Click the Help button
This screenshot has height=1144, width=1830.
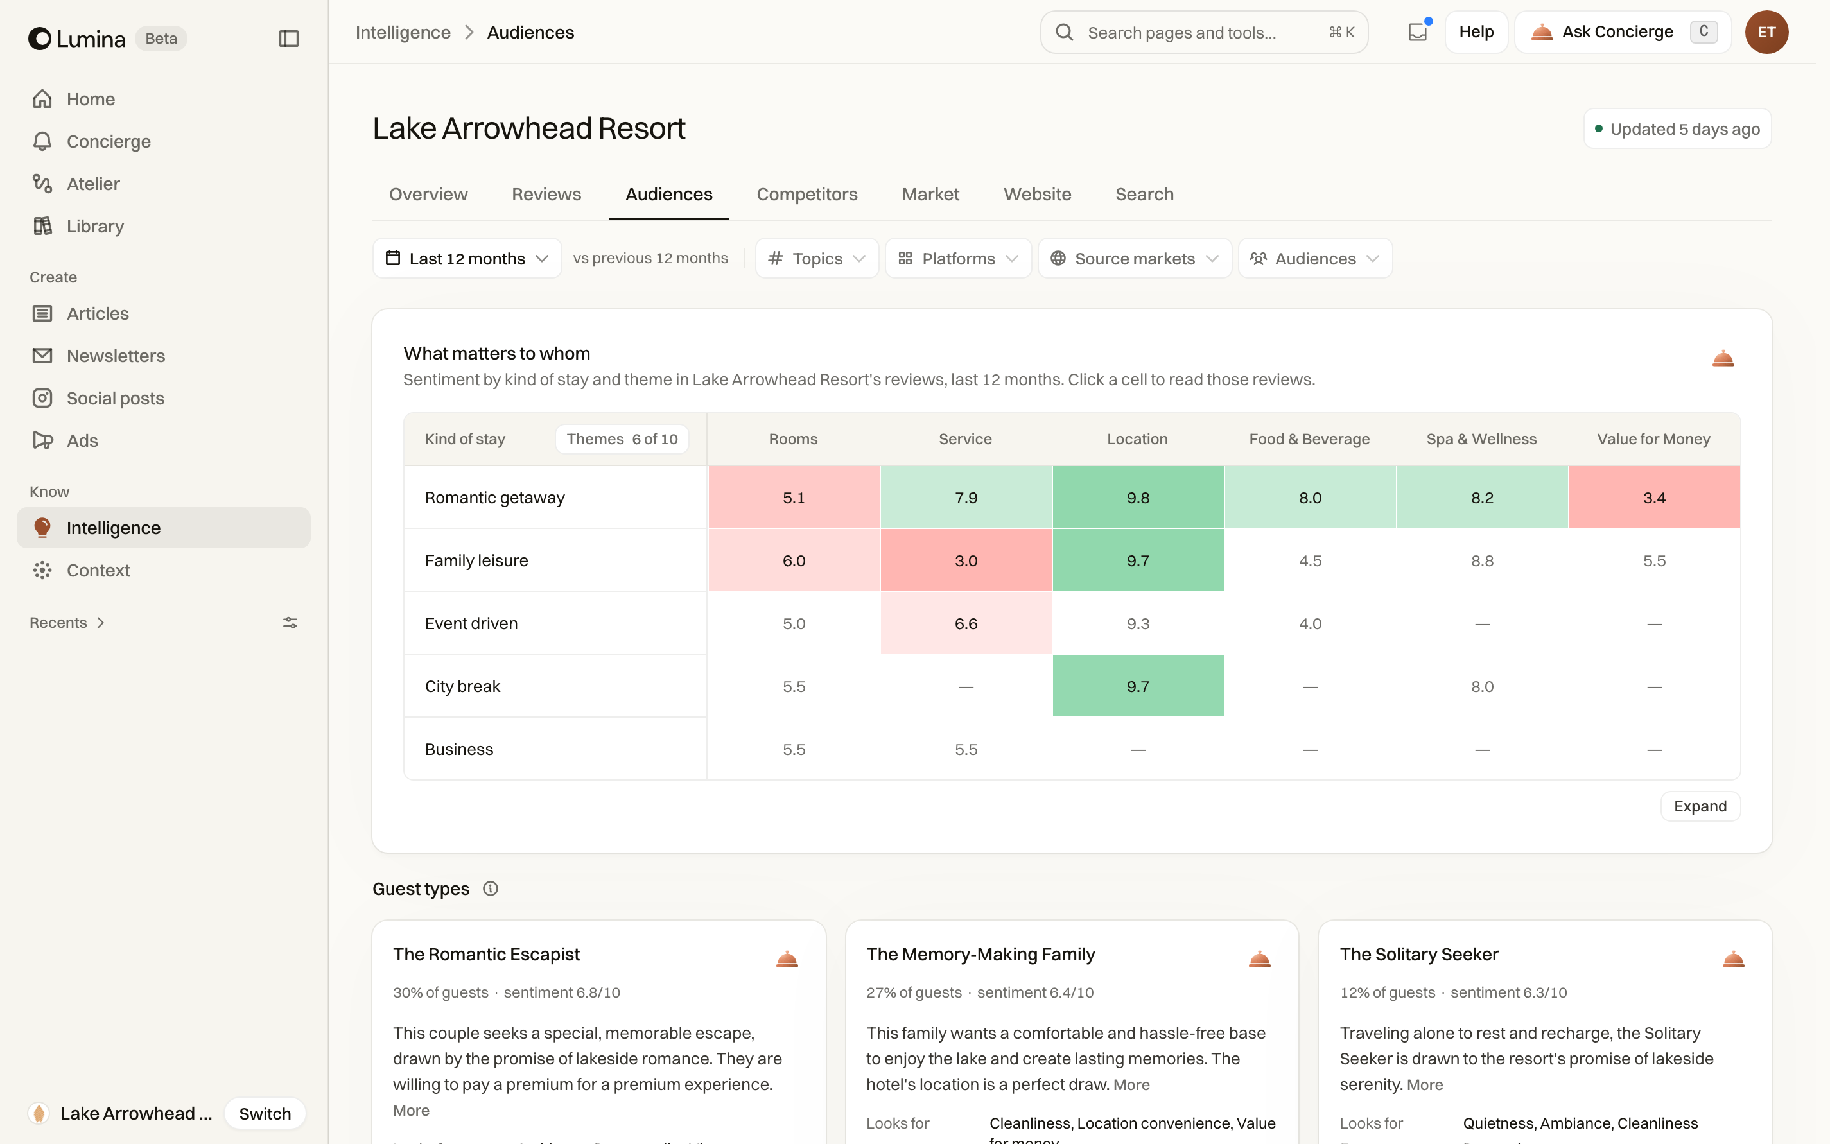click(x=1476, y=32)
